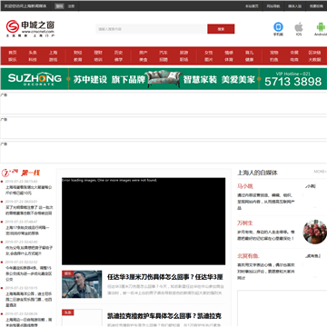Open the 女性 navigation item
327x327 pixels.
coord(209,53)
